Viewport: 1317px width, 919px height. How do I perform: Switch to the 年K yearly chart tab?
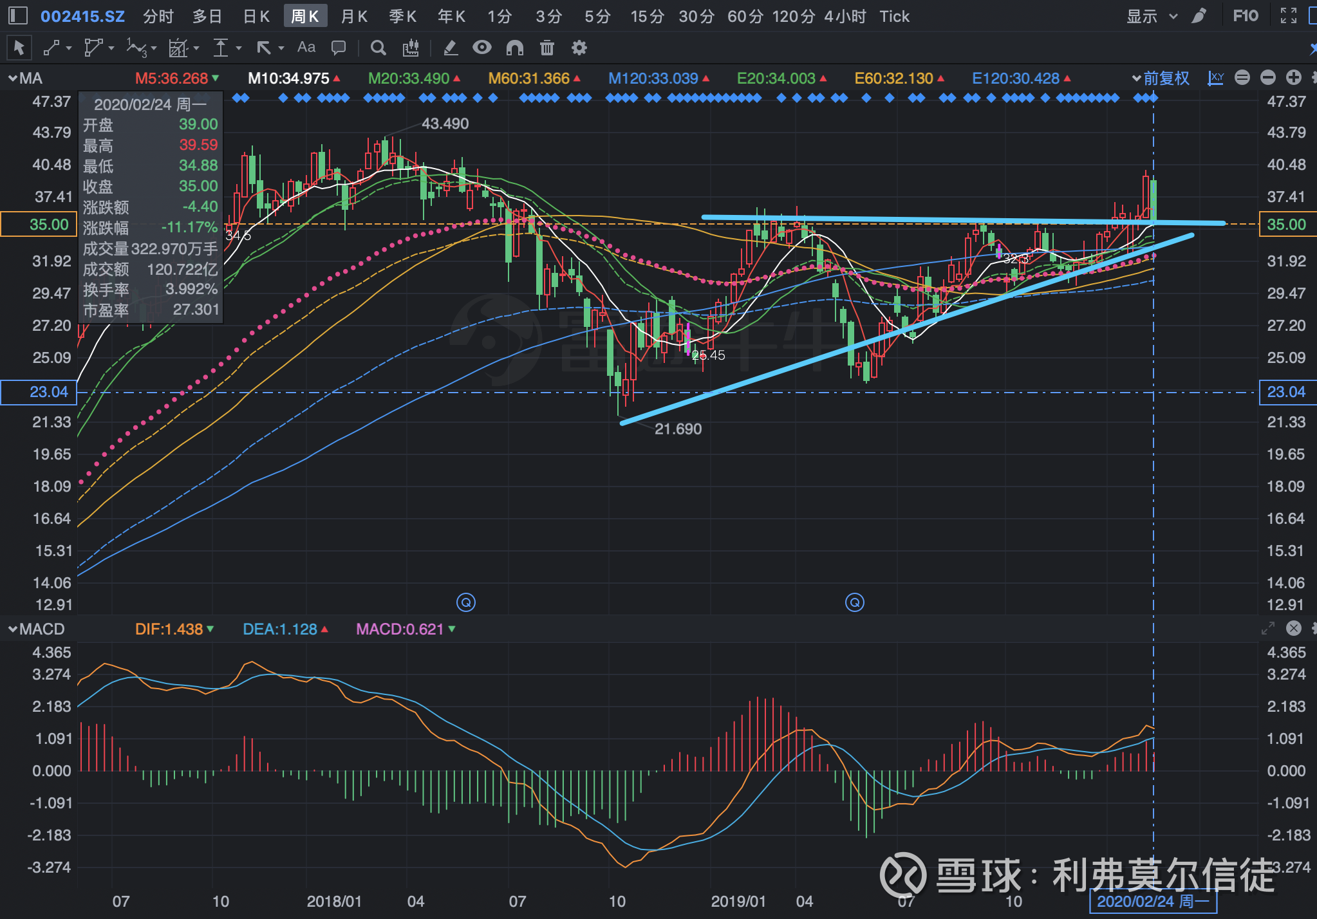[x=451, y=16]
